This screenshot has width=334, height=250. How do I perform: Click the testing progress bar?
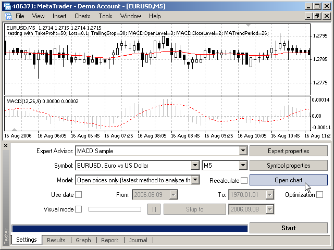pos(130,229)
